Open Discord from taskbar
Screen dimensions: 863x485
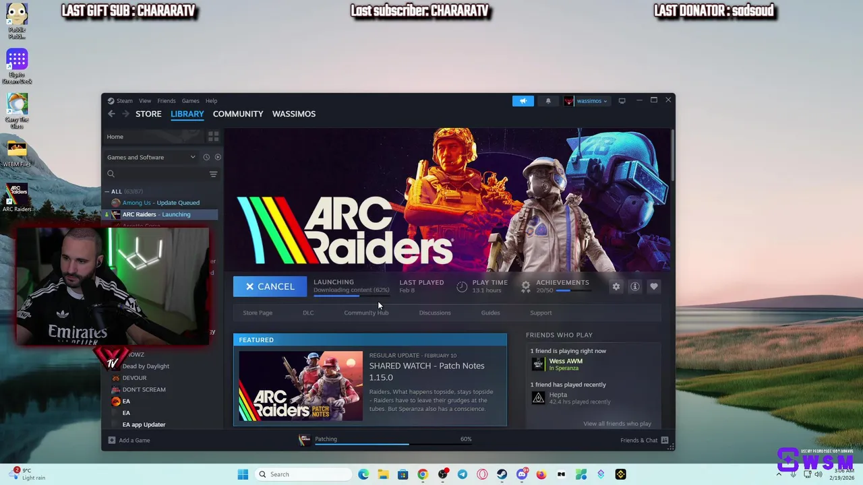pyautogui.click(x=521, y=474)
